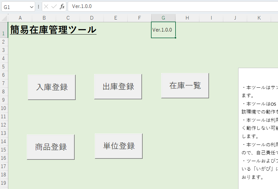Select the column A header
Screen dimensions: 278x189
[x=20, y=18]
